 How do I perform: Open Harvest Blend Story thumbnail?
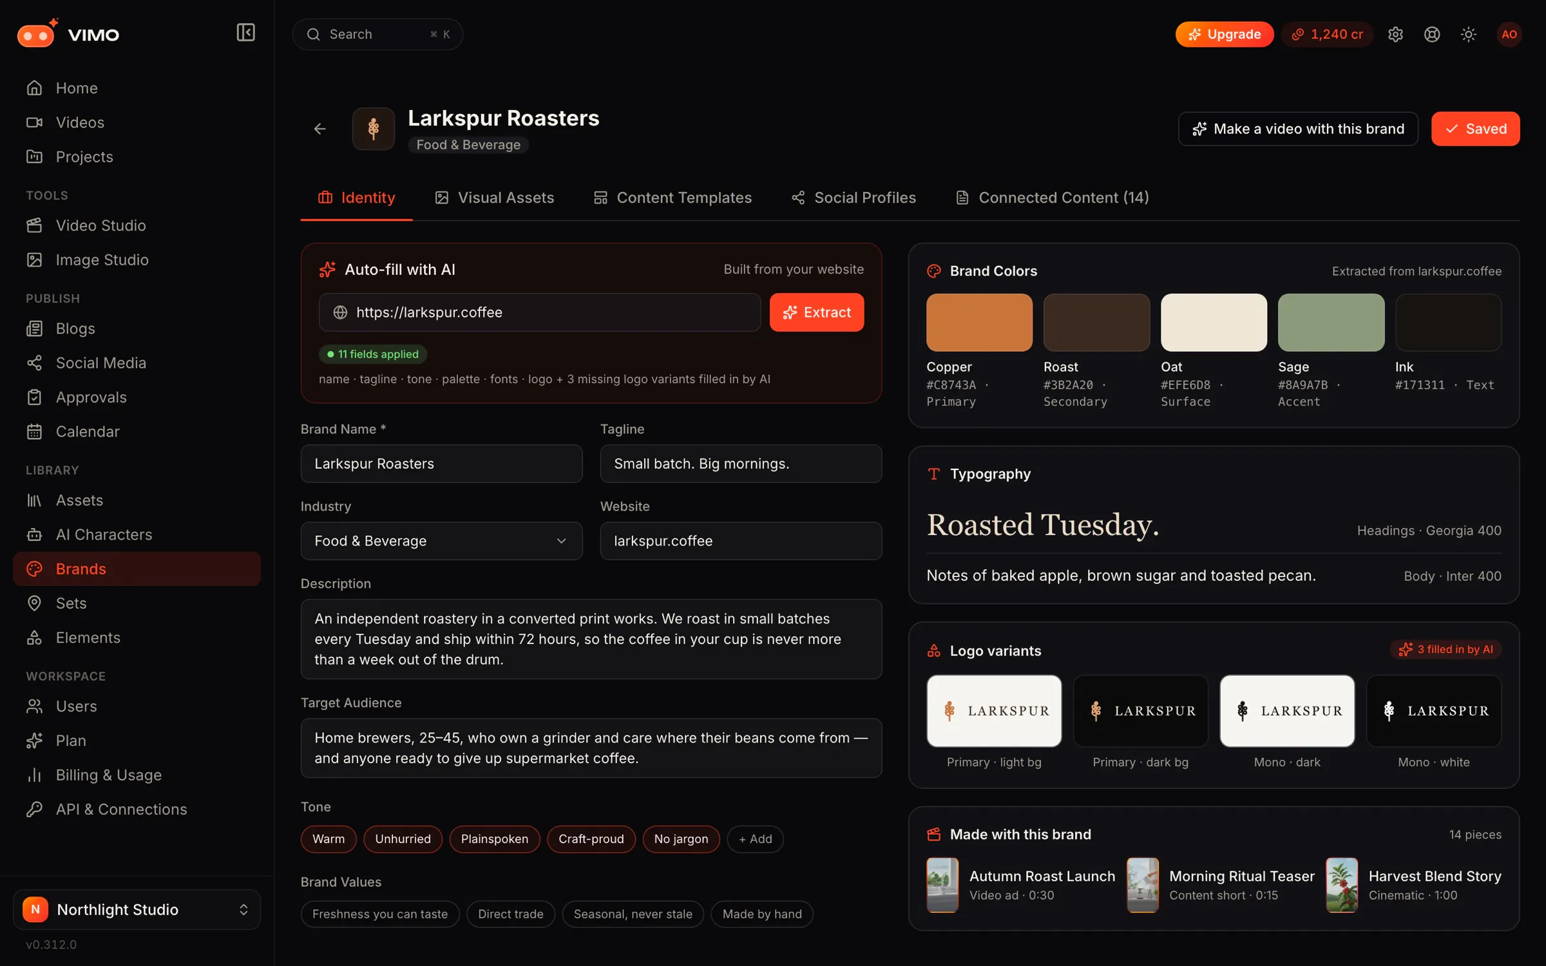(x=1342, y=885)
